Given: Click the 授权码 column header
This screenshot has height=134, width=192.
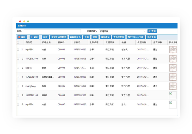Looking at the screenshot, I should click(61, 43).
